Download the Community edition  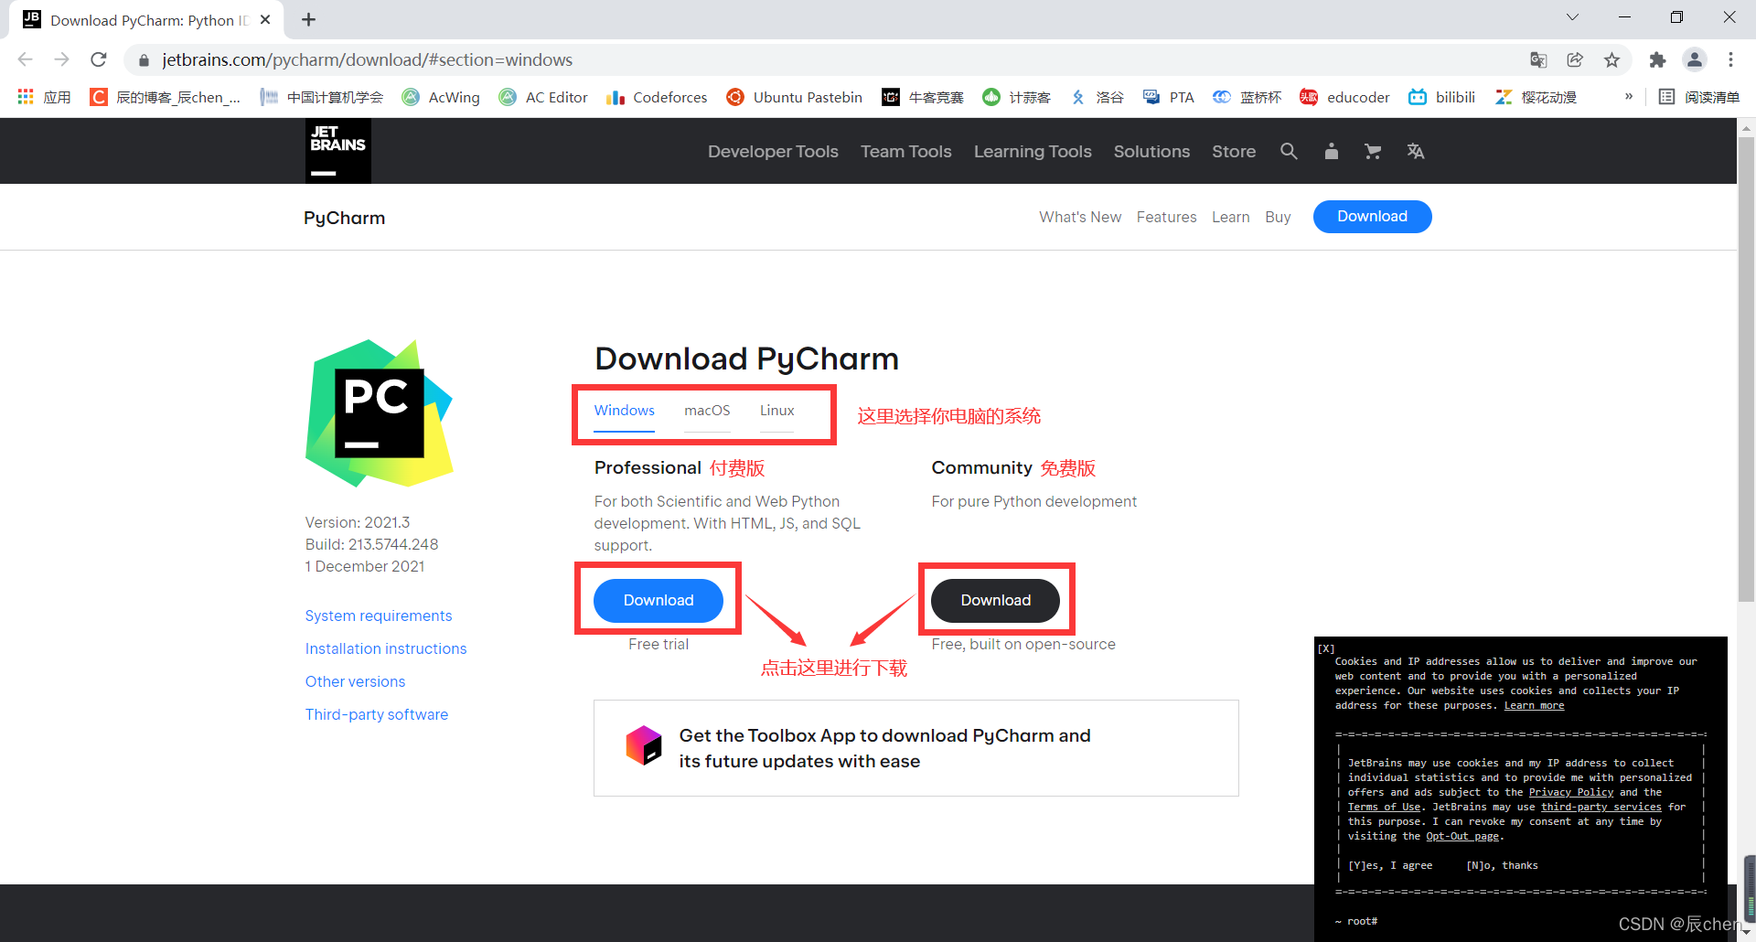click(995, 600)
